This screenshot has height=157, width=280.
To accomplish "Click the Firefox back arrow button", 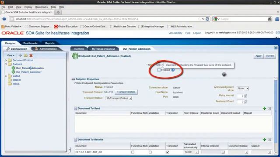I will tap(4, 19).
